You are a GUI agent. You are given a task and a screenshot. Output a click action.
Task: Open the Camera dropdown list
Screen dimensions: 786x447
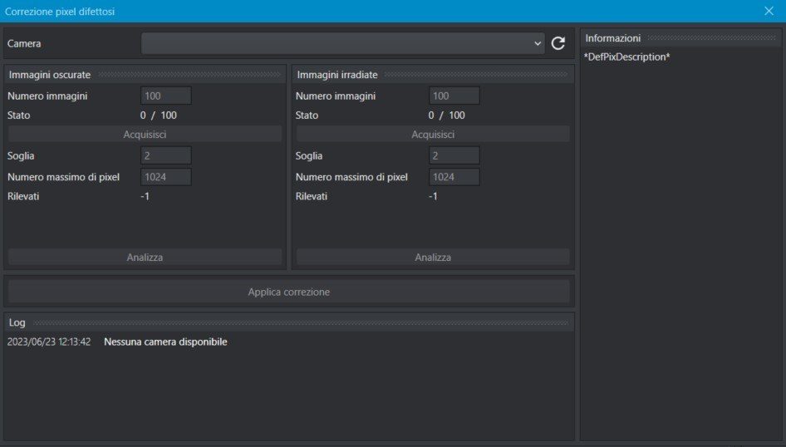tap(343, 43)
